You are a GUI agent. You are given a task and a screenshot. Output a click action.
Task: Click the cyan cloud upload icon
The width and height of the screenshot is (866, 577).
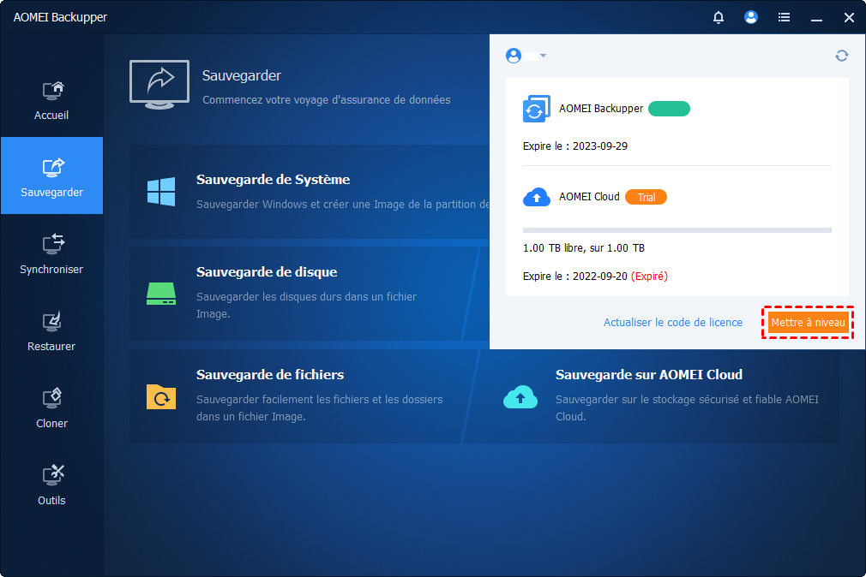tap(520, 396)
